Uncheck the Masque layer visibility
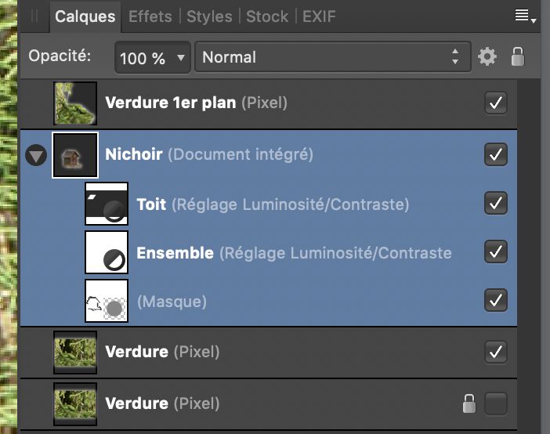This screenshot has width=550, height=434. (x=496, y=300)
